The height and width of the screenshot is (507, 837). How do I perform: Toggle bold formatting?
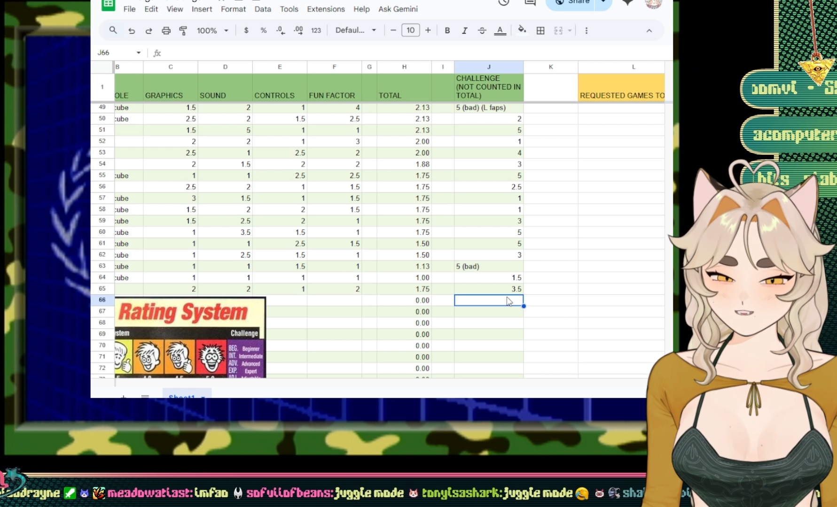pyautogui.click(x=447, y=31)
